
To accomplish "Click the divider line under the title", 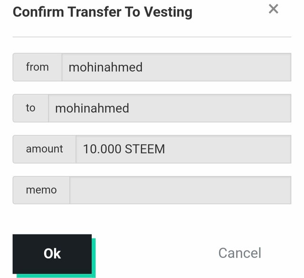I will point(152,37).
